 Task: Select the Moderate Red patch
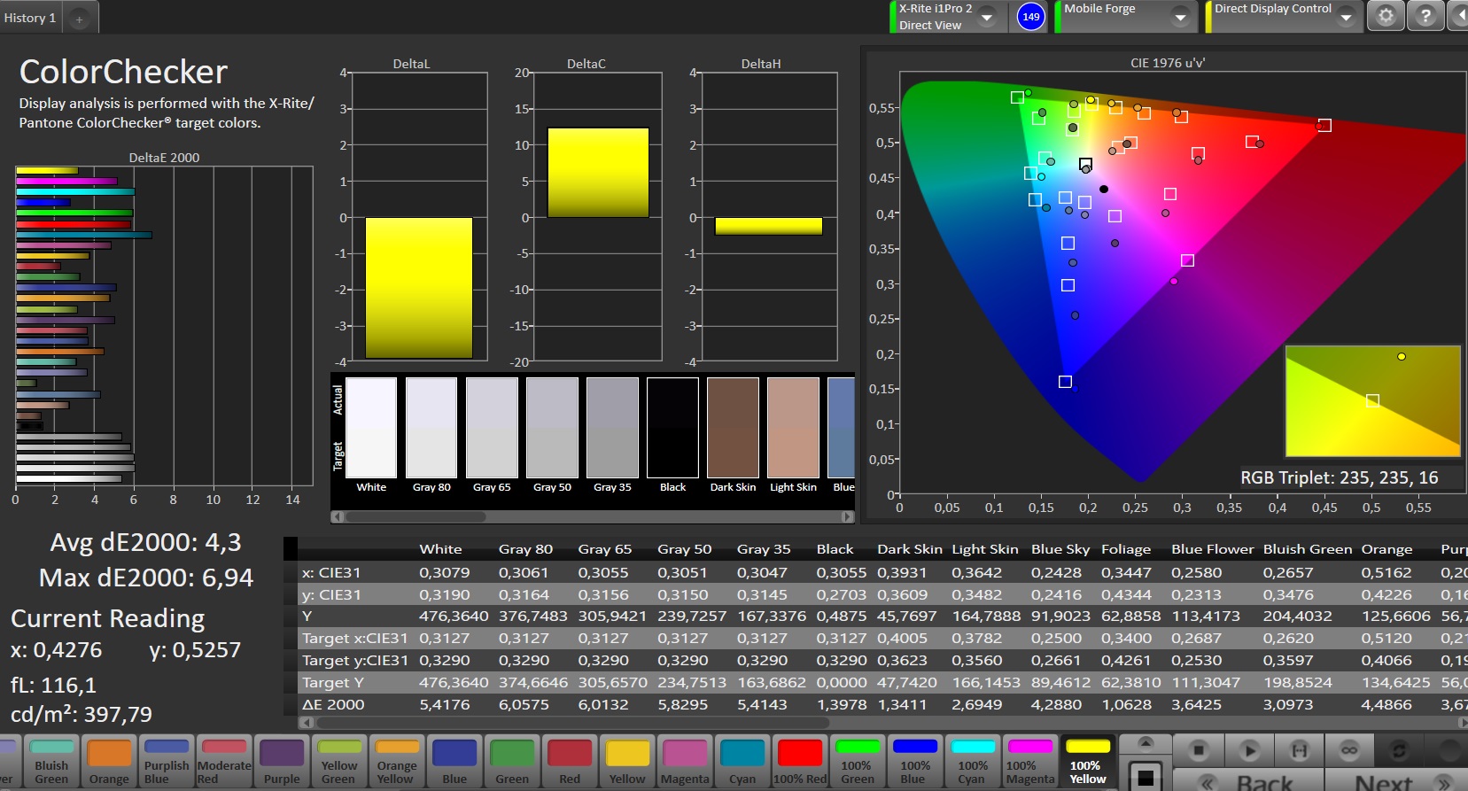224,761
